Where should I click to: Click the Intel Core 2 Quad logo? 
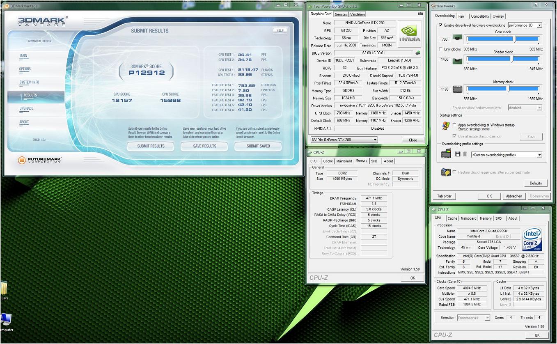(x=532, y=239)
